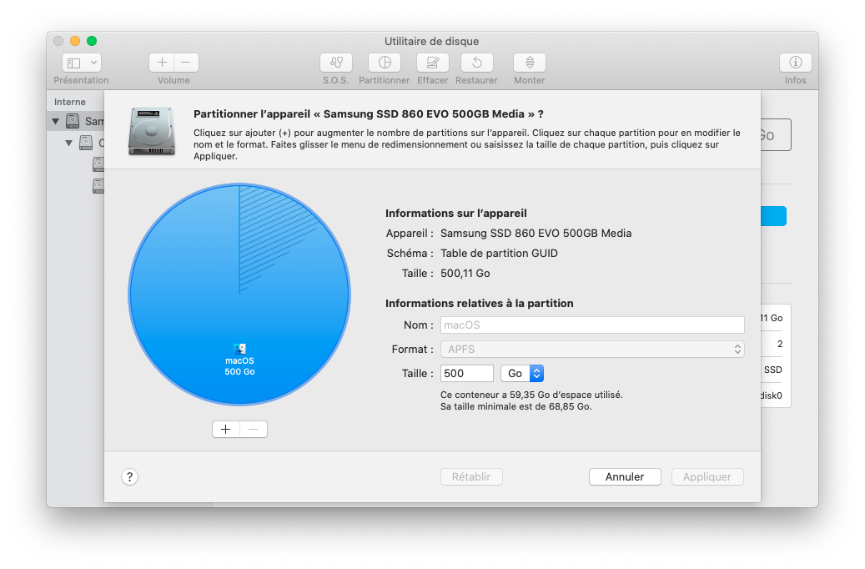
Task: Open the Format APFS dropdown
Action: pos(592,350)
